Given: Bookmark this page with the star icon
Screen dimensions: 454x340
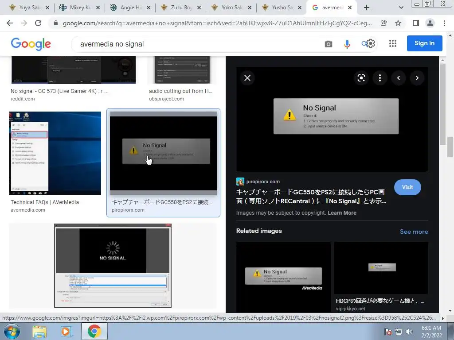Looking at the screenshot, I should (x=398, y=23).
